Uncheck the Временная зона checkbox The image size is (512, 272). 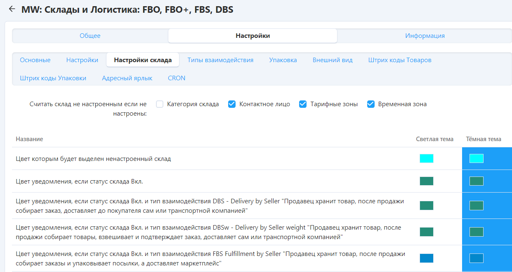point(370,104)
